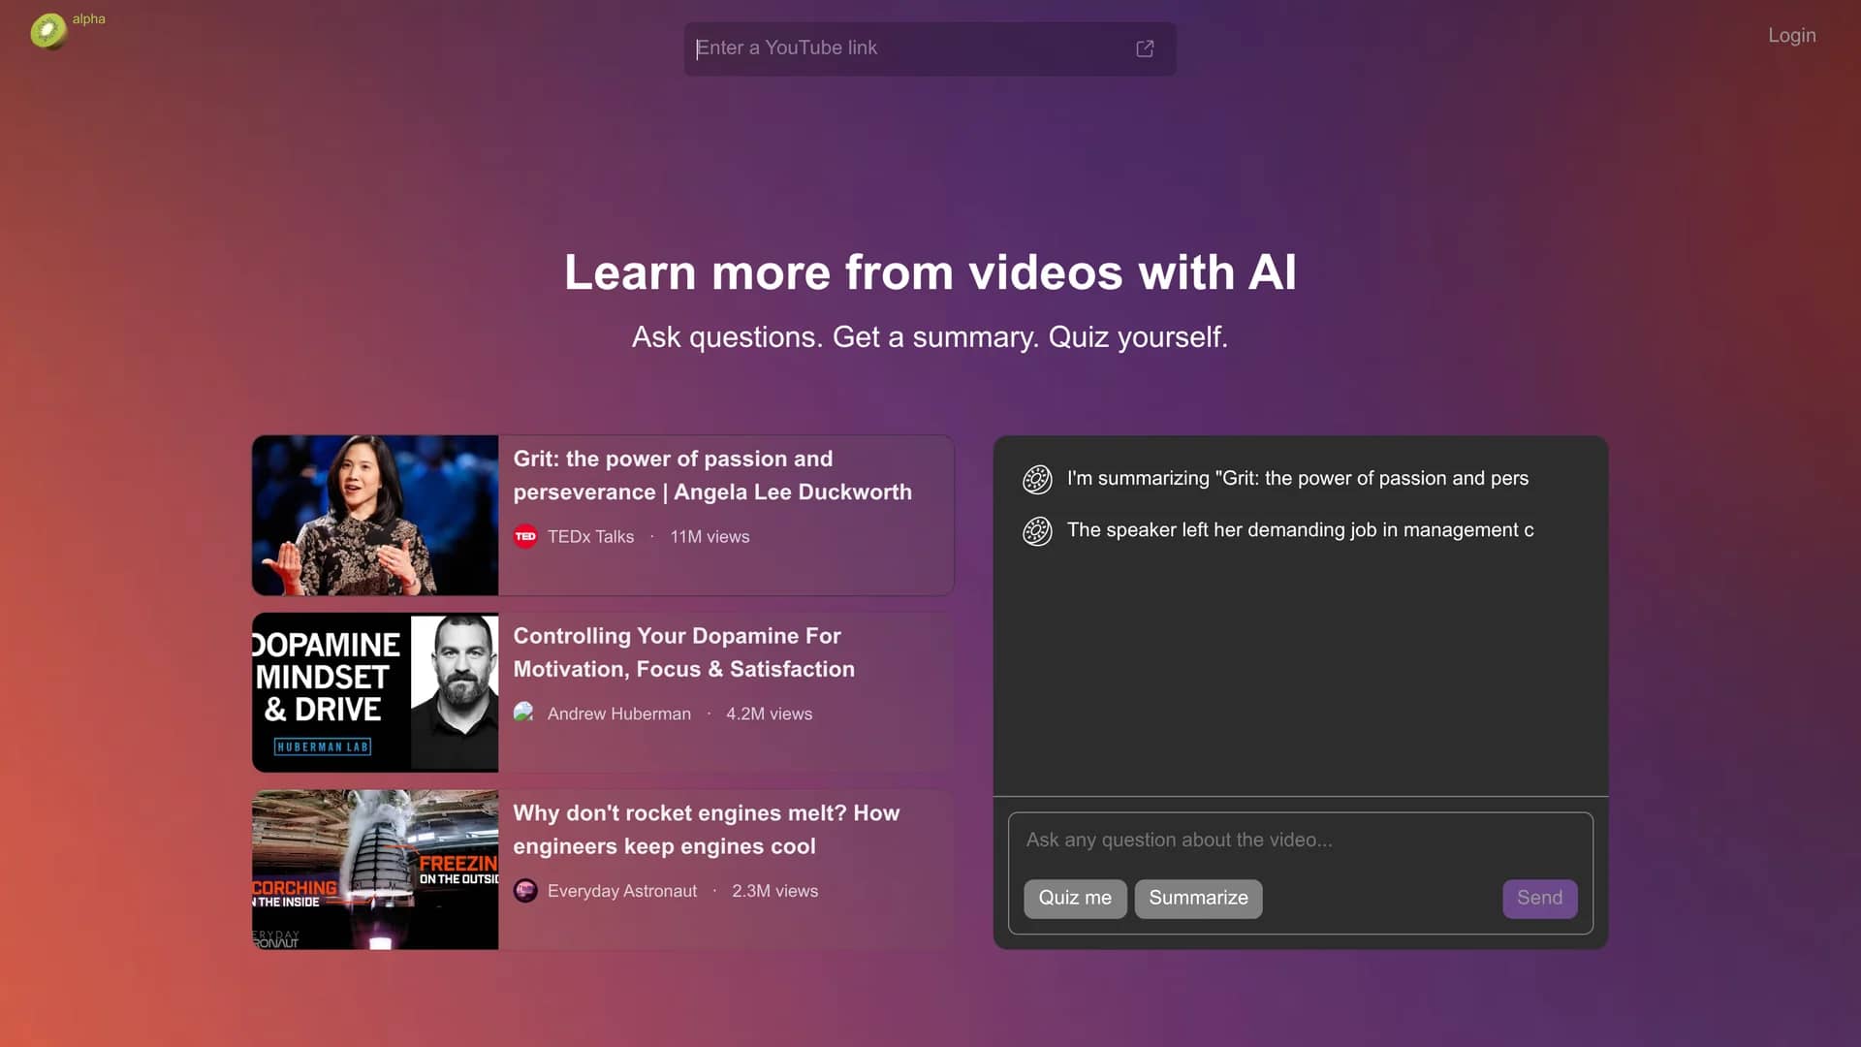Click the Quiz me button
Viewport: 1861px width, 1047px height.
1075,899
